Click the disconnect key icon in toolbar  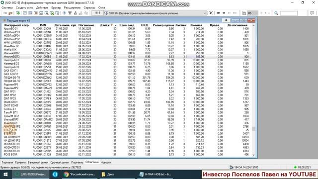[10, 13]
